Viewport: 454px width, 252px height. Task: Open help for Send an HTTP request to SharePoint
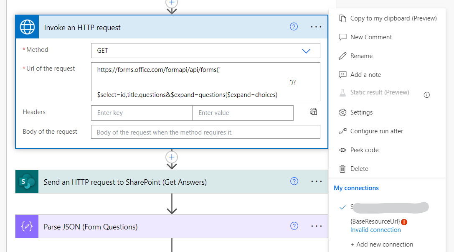point(294,181)
